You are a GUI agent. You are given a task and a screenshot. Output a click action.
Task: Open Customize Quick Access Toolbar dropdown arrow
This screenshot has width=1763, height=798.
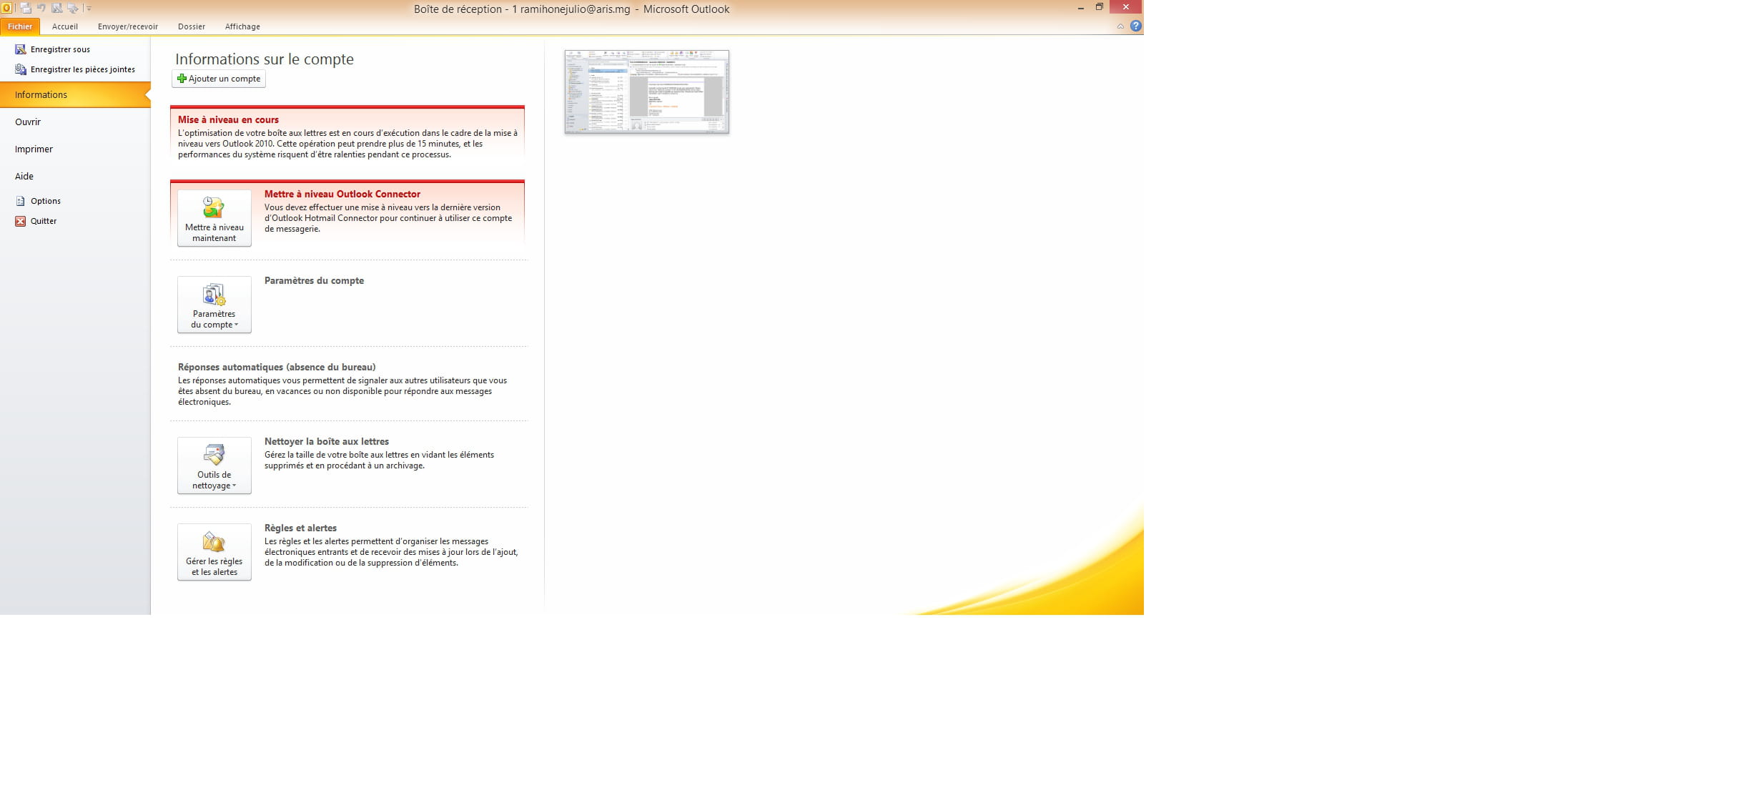[89, 9]
